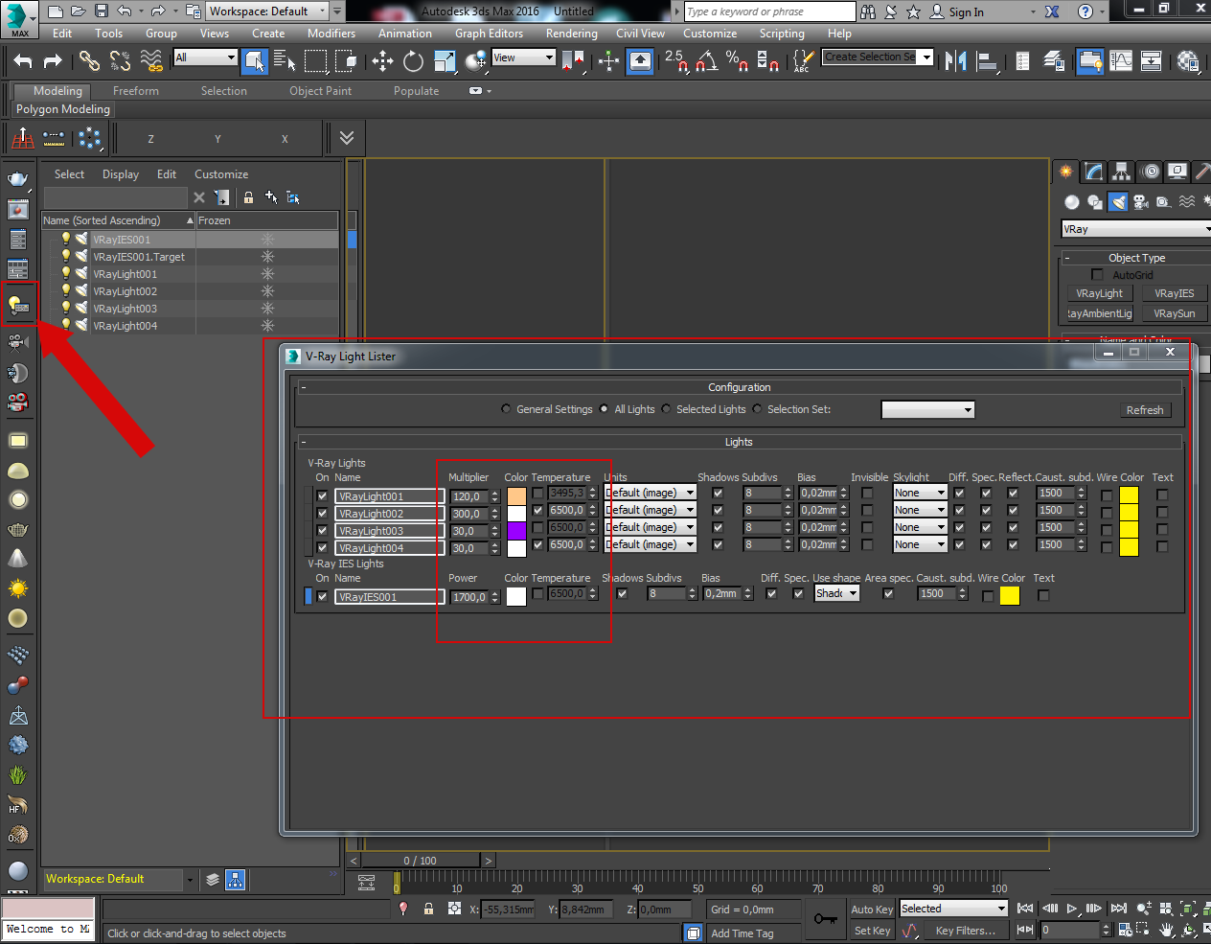The image size is (1211, 944).
Task: Click the Mirror tool icon
Action: (x=955, y=61)
